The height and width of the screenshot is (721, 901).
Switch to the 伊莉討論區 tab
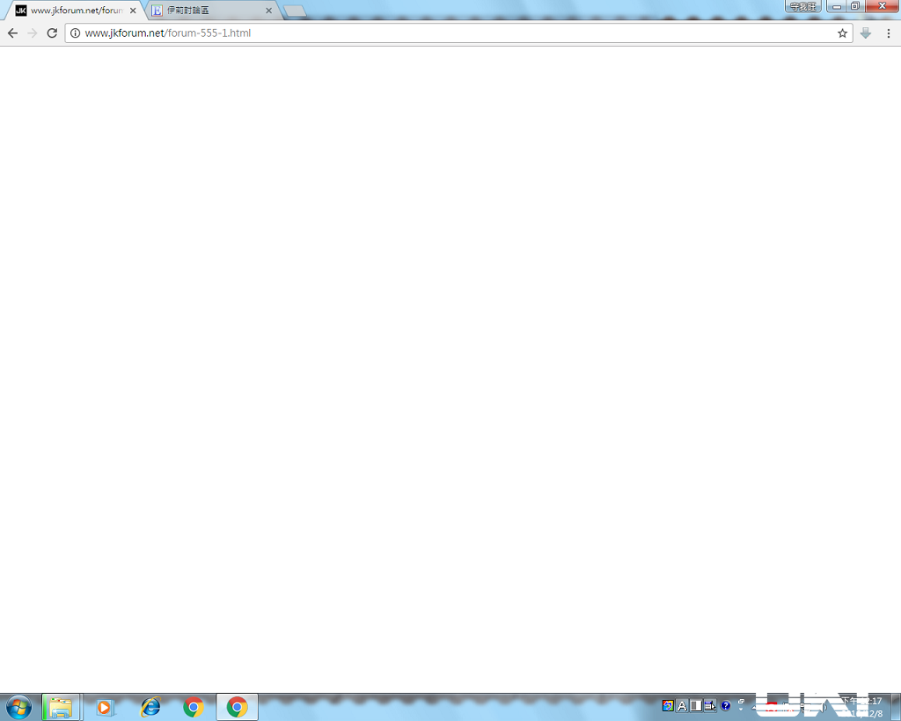pos(211,11)
